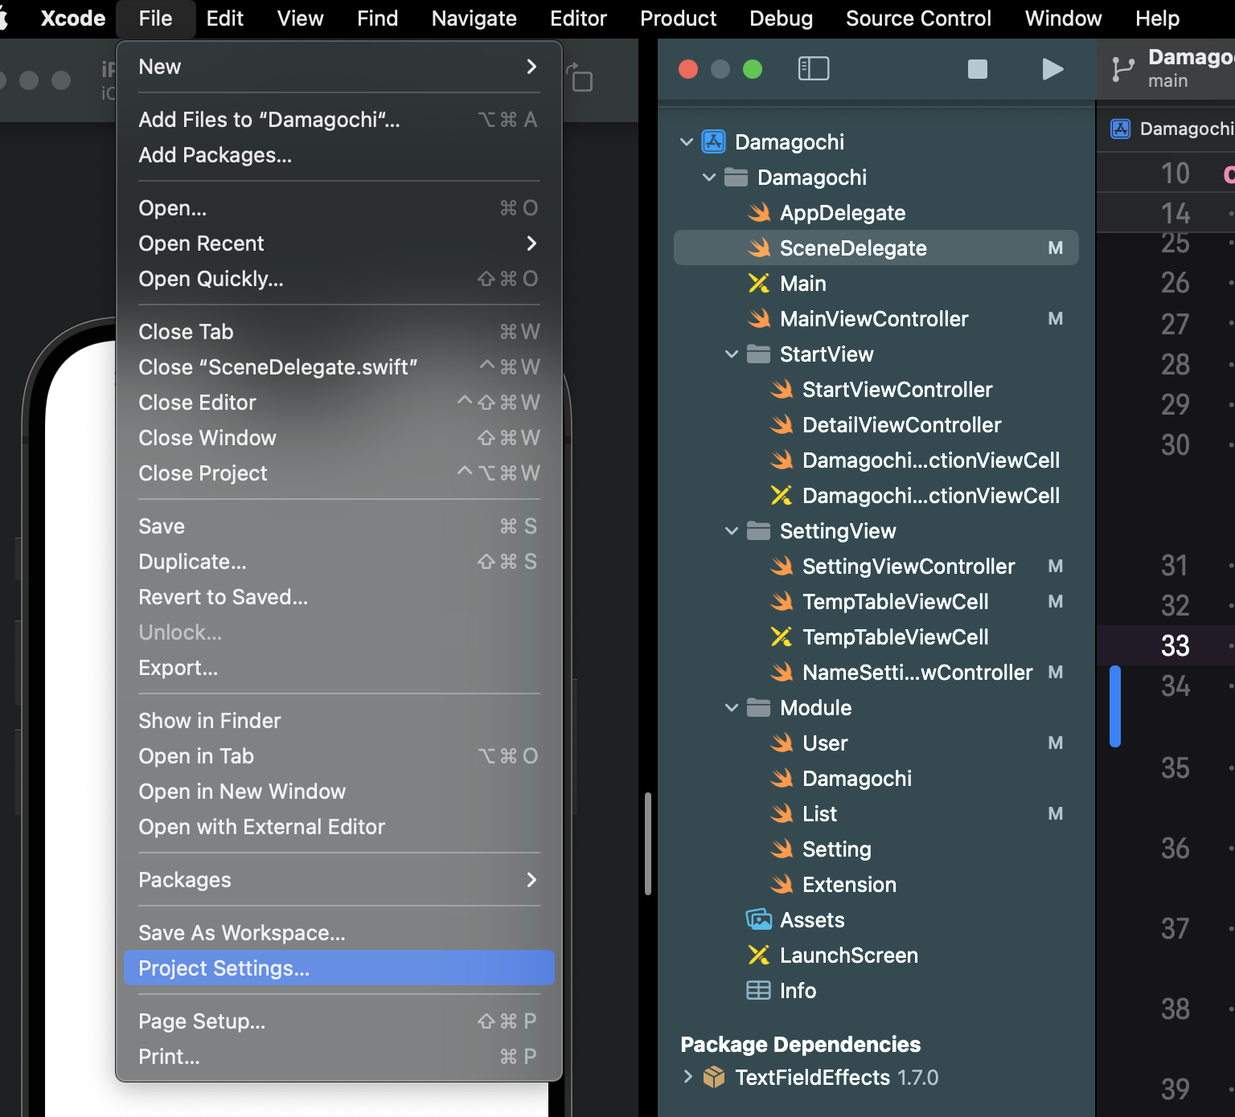Select Show in Finder menu item

(338, 721)
